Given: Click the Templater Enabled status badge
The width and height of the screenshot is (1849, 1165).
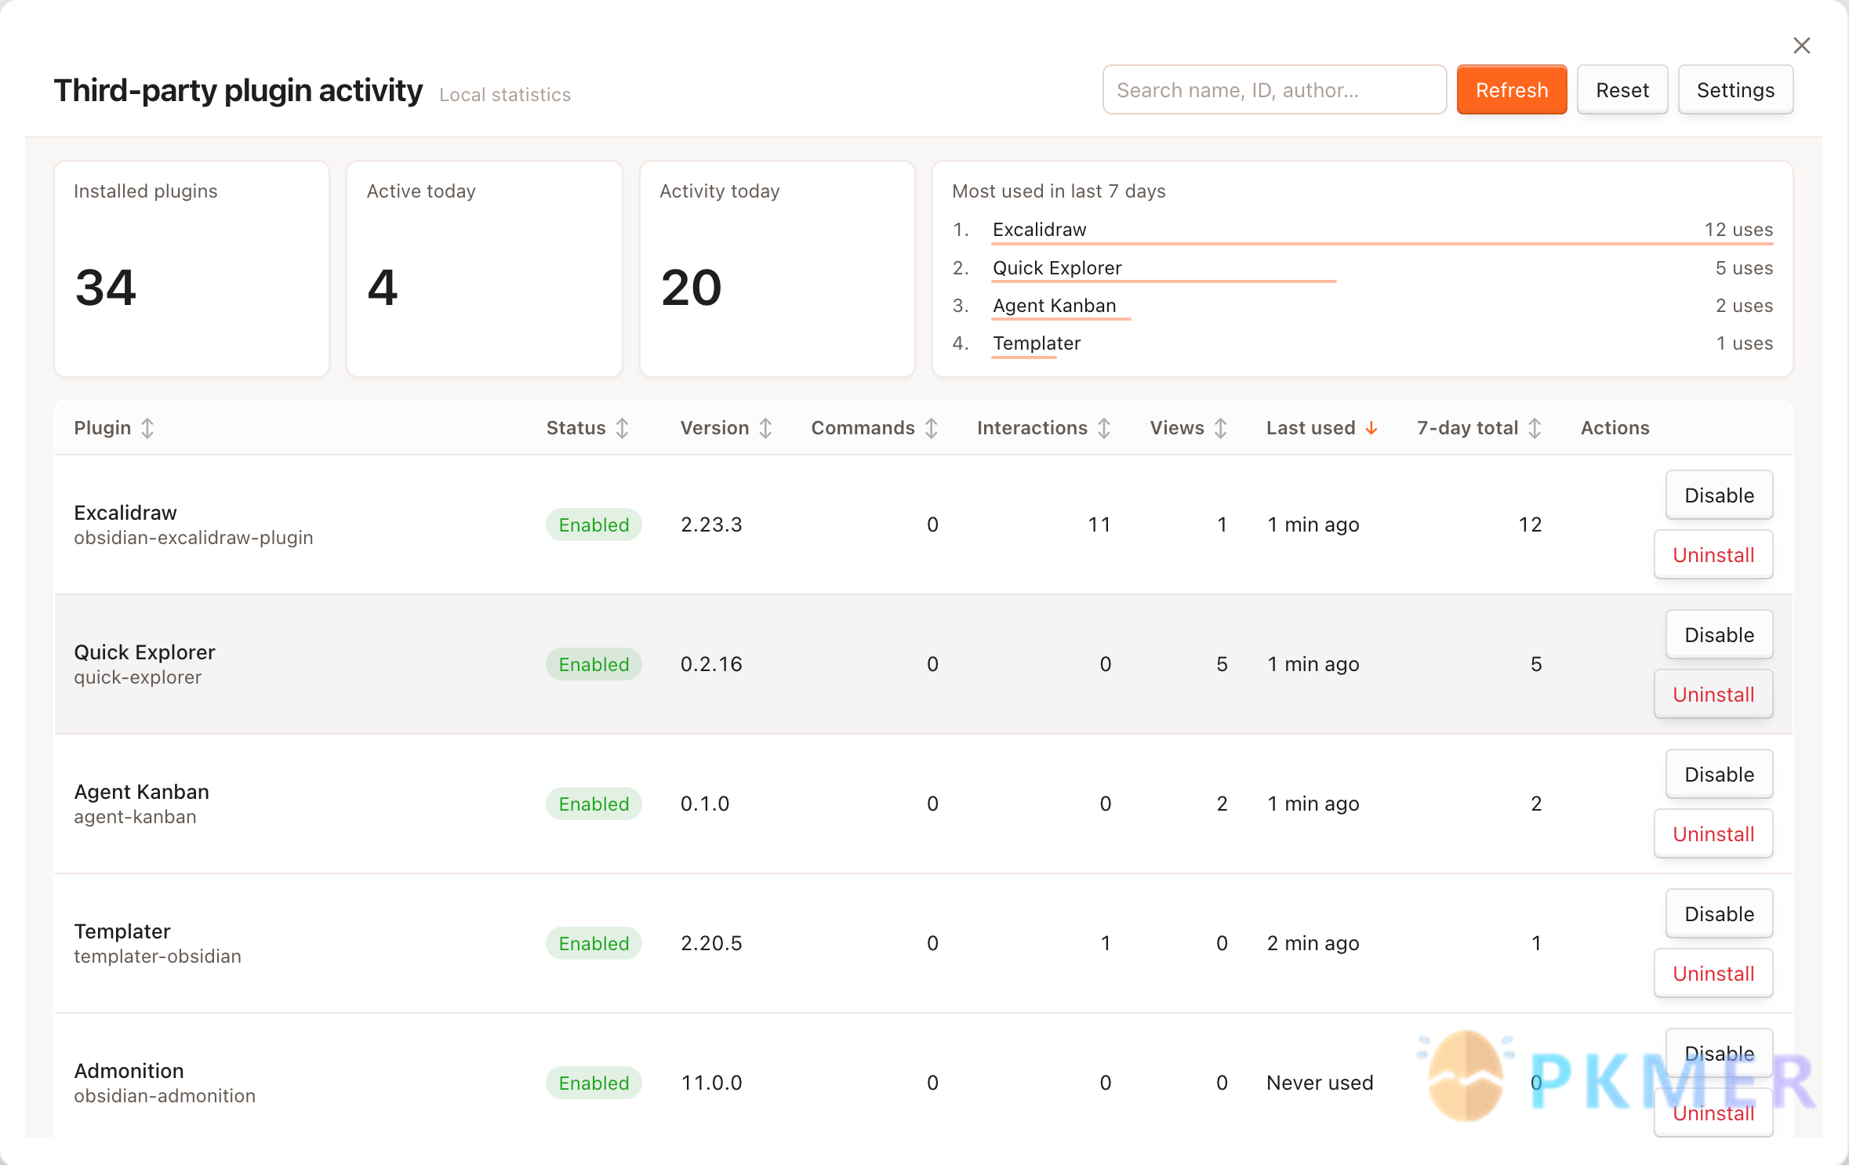Looking at the screenshot, I should (x=594, y=943).
